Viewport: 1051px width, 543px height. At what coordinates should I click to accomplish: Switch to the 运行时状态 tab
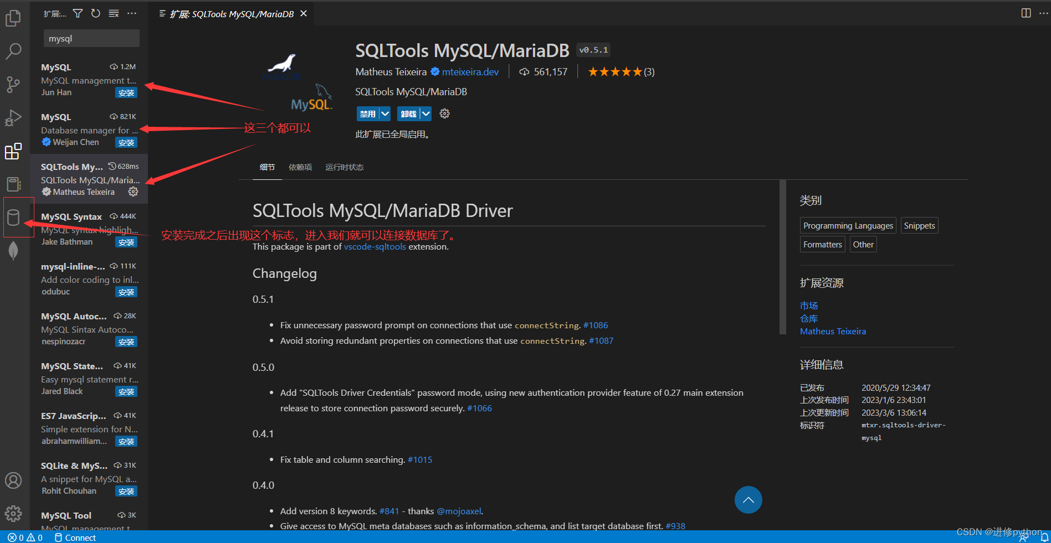(x=344, y=167)
